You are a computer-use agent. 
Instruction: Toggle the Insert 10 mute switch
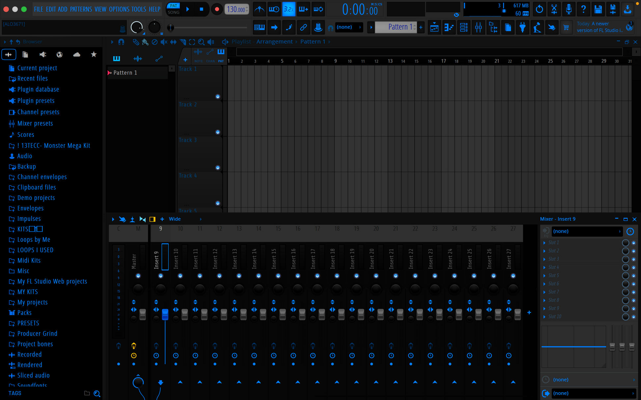pos(180,276)
